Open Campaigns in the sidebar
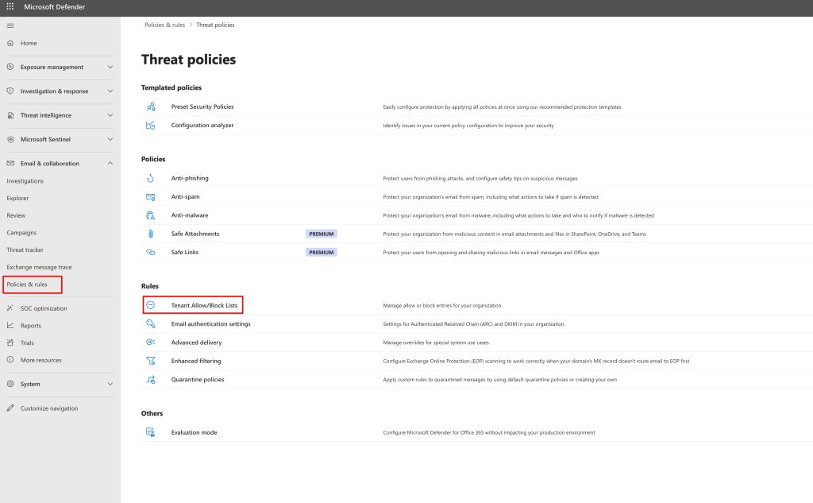This screenshot has height=503, width=813. pos(21,233)
